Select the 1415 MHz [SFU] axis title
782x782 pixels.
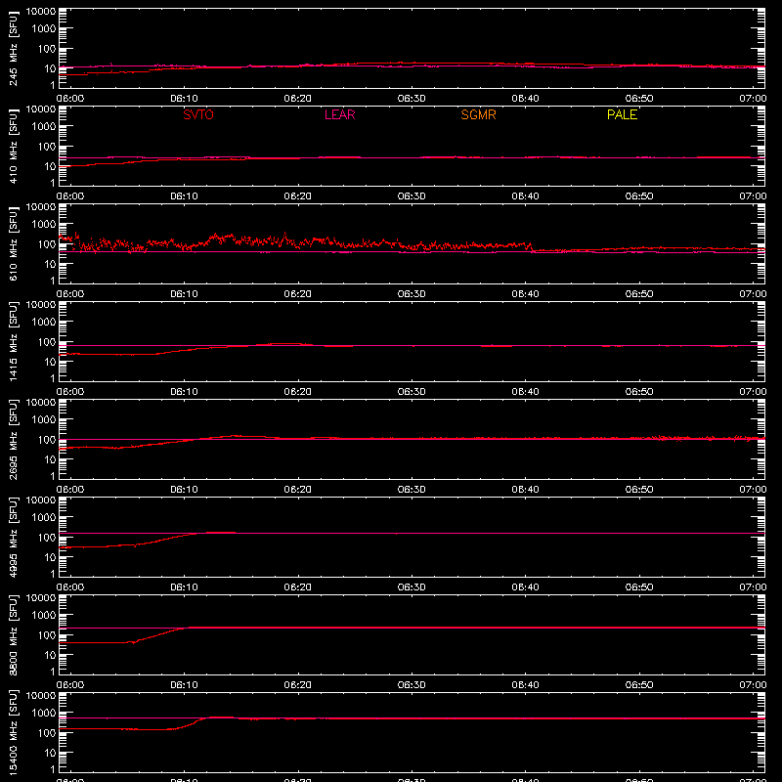point(14,341)
